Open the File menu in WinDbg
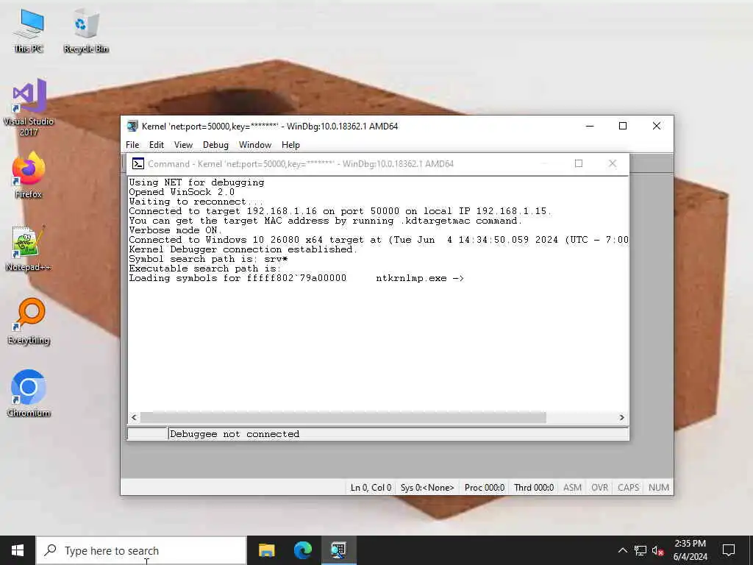 [132, 145]
